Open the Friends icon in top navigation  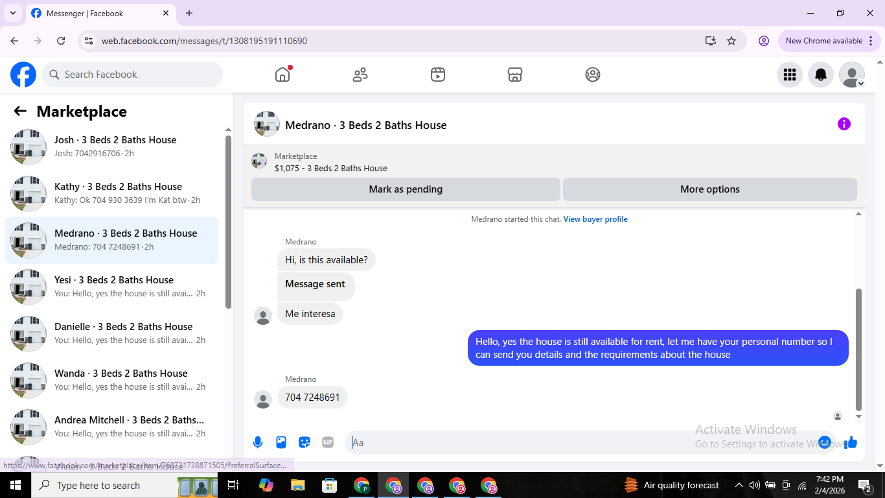360,75
